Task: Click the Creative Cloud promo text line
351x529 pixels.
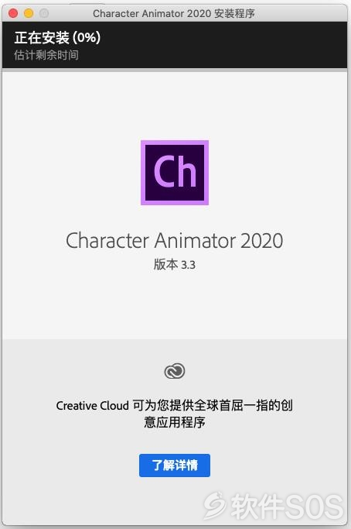Action: (175, 405)
